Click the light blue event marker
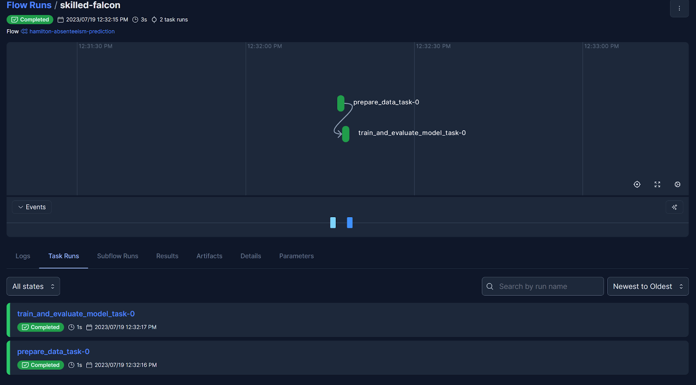 (333, 223)
